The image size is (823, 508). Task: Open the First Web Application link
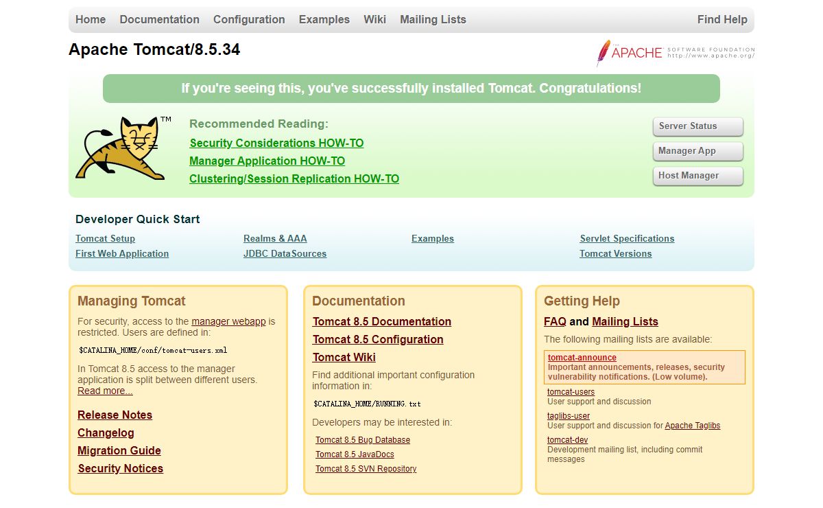[122, 253]
